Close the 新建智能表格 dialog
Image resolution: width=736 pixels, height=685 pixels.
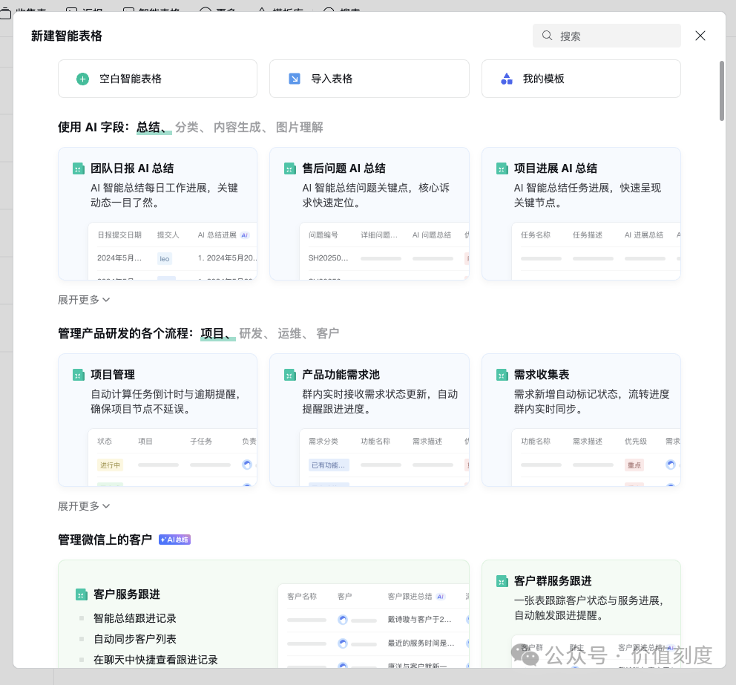(700, 36)
